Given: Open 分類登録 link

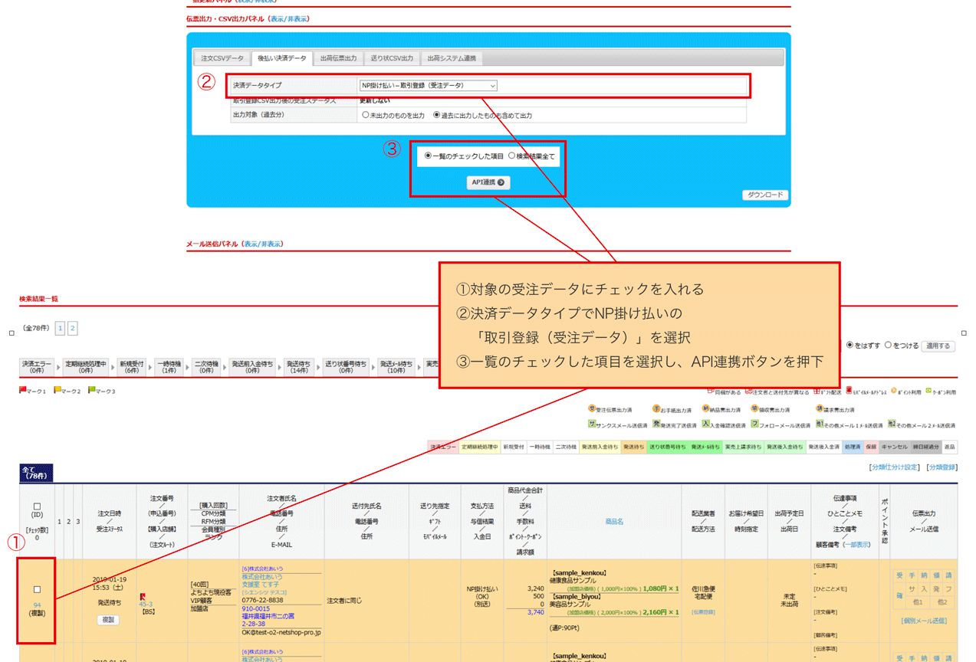Looking at the screenshot, I should tap(941, 467).
